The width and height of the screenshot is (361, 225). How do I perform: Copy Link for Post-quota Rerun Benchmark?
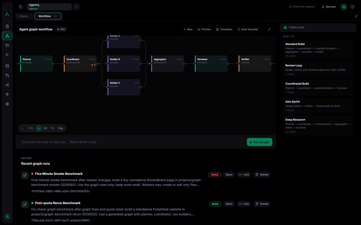tap(244, 204)
